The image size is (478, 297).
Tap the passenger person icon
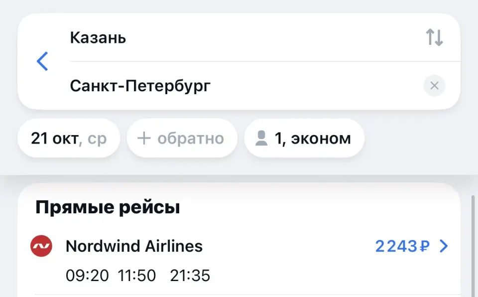click(x=261, y=138)
